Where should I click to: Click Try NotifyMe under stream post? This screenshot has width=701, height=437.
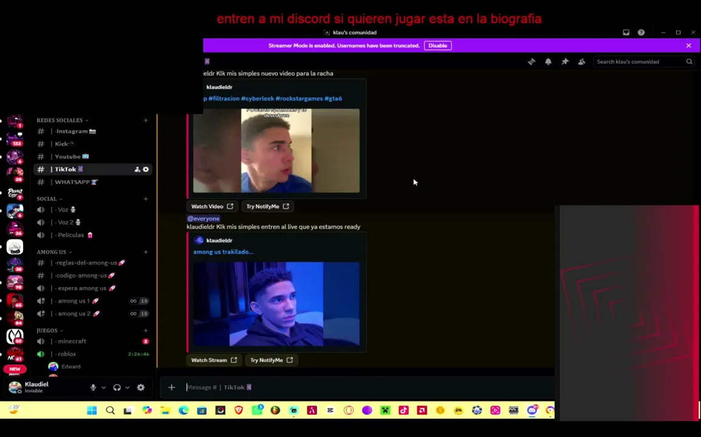click(272, 360)
